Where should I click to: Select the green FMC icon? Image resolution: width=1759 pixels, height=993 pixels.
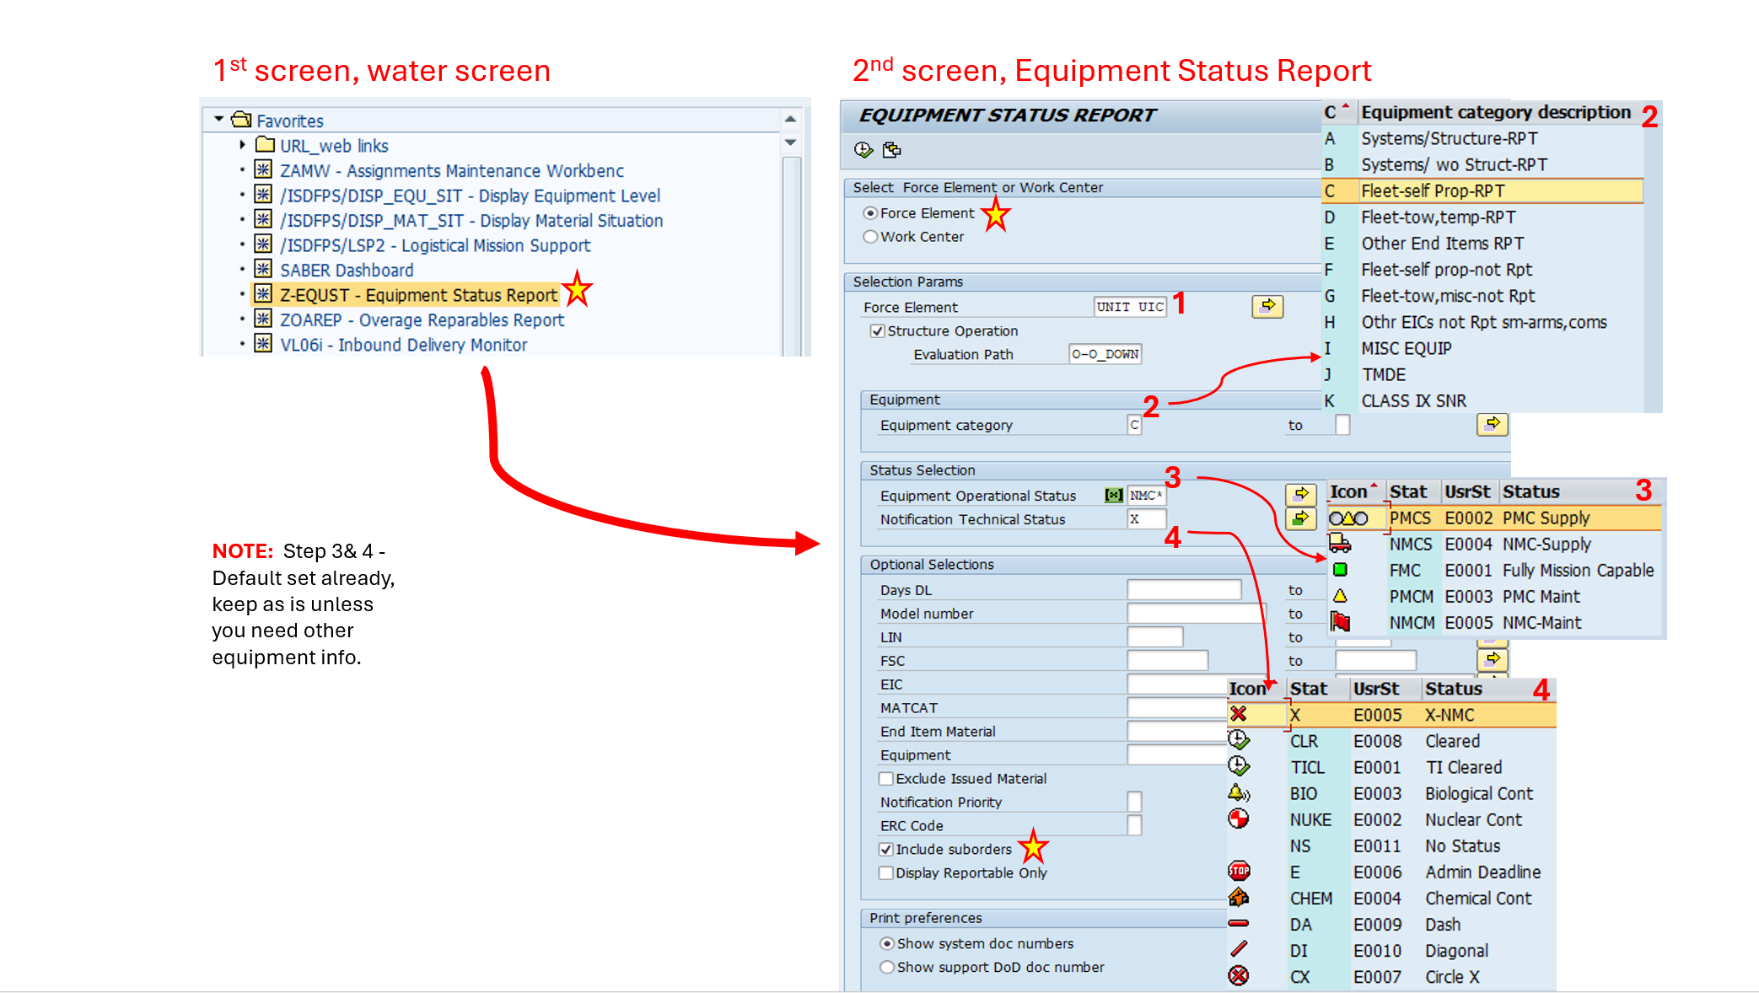coord(1340,570)
